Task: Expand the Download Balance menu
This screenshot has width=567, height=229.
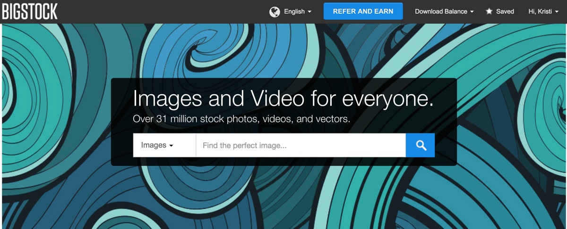Action: click(x=444, y=11)
